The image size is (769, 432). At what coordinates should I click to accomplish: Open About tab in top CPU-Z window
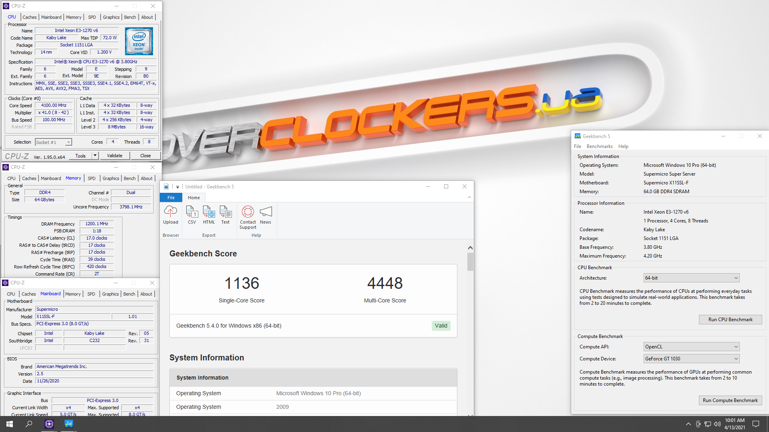coord(147,17)
